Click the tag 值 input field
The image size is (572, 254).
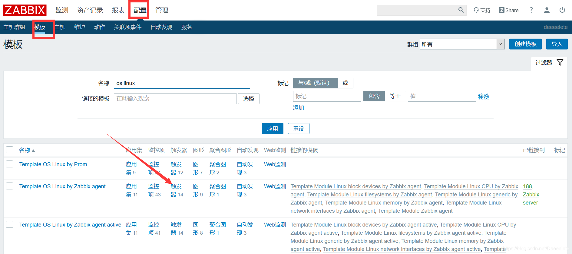(442, 96)
